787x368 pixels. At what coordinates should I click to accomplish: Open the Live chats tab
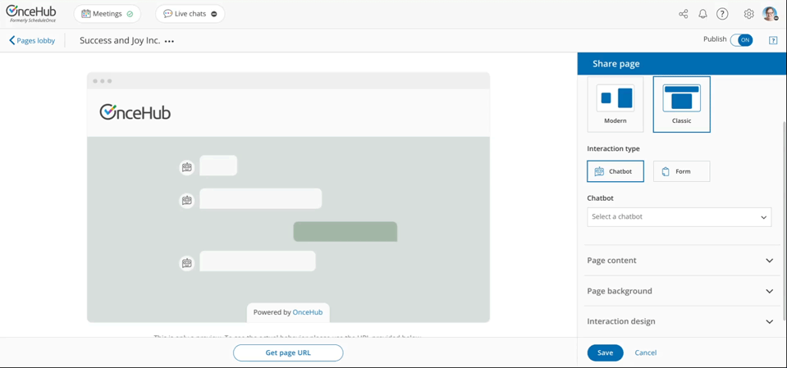coord(190,14)
